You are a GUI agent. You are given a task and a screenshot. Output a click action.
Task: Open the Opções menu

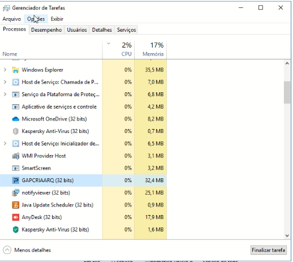point(36,19)
